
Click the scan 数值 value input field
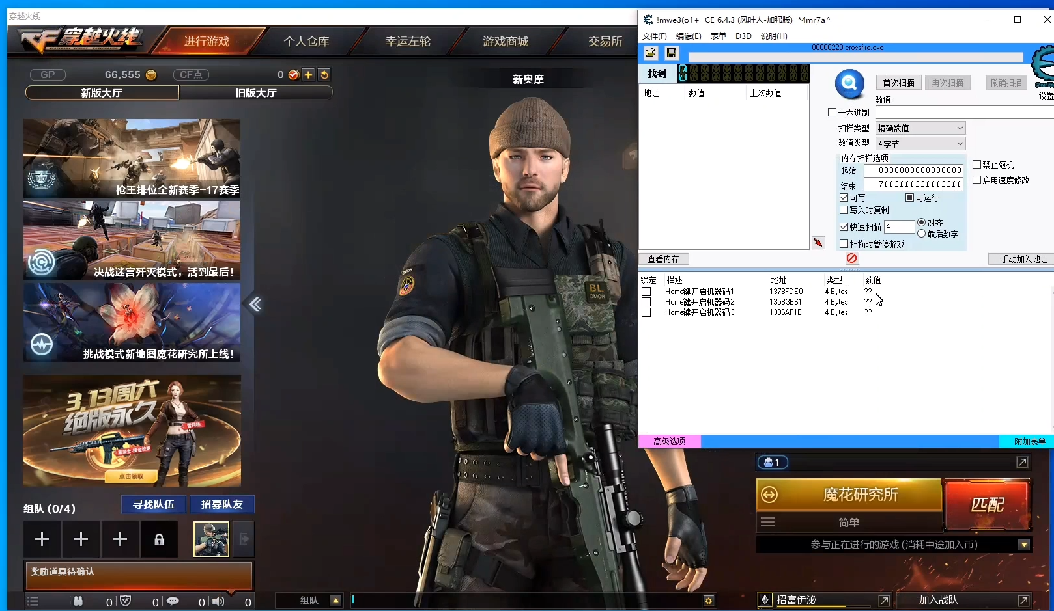tap(965, 113)
